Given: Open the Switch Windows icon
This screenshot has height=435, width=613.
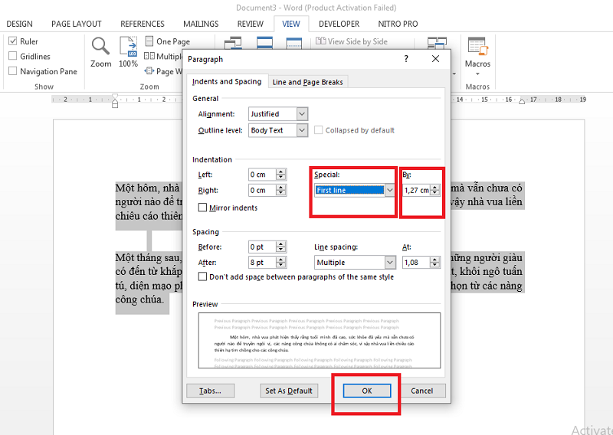Looking at the screenshot, I should (437, 43).
